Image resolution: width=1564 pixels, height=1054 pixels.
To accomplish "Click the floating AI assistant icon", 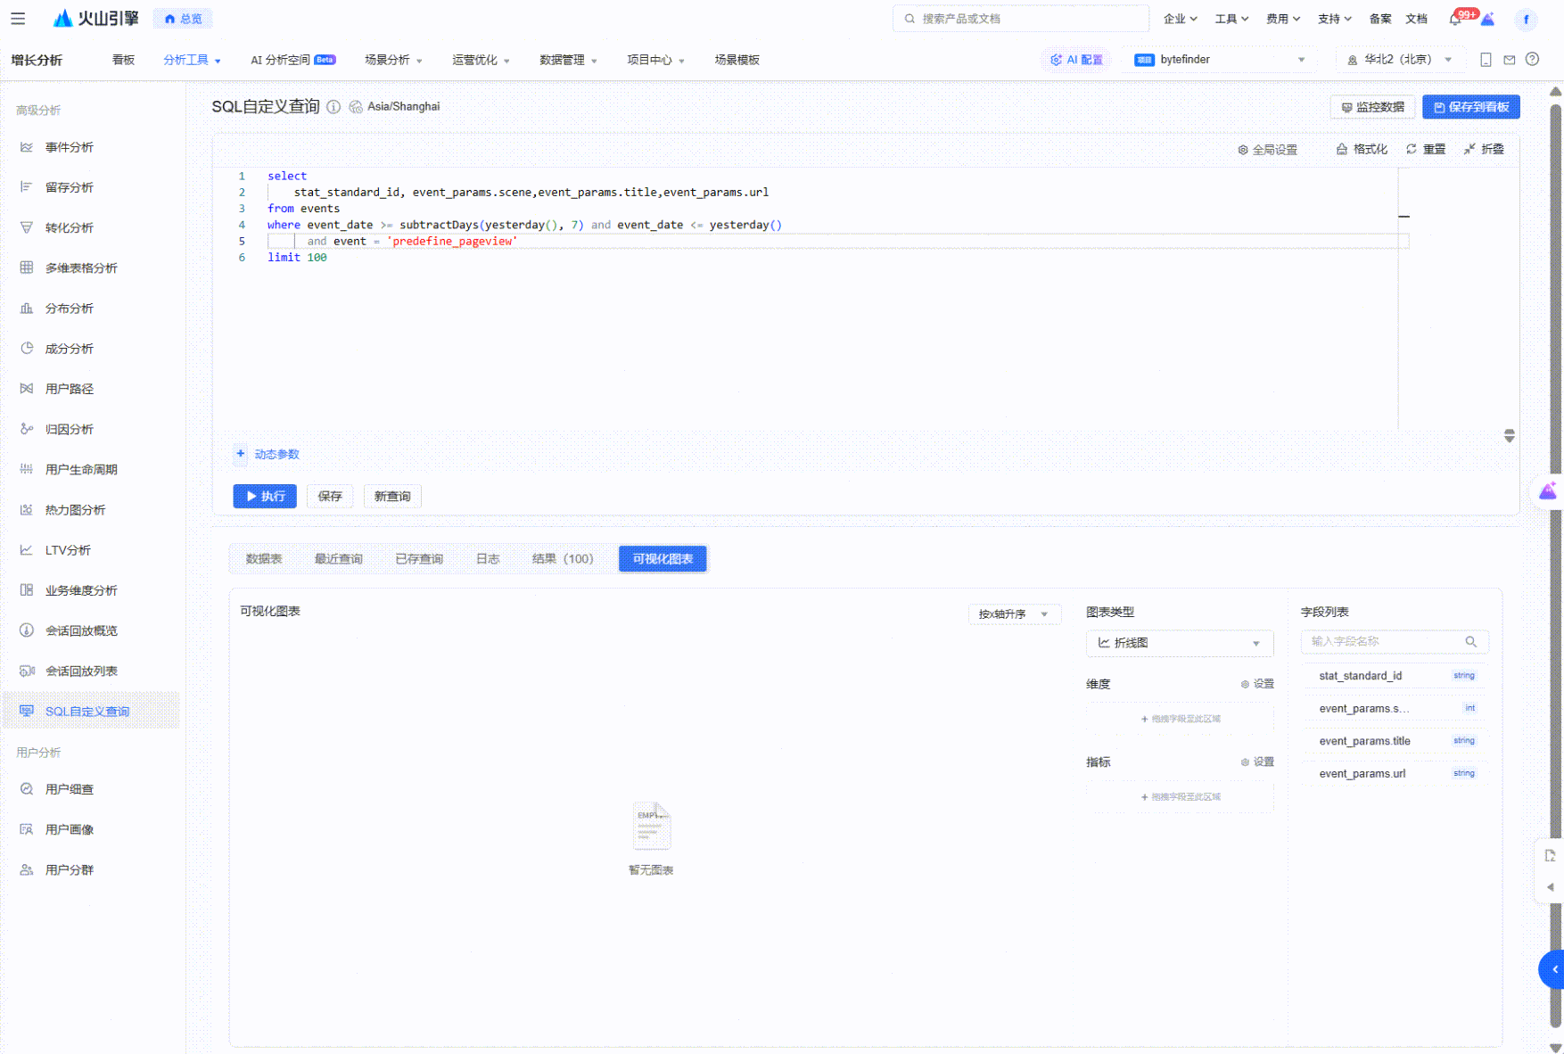I will [1548, 491].
